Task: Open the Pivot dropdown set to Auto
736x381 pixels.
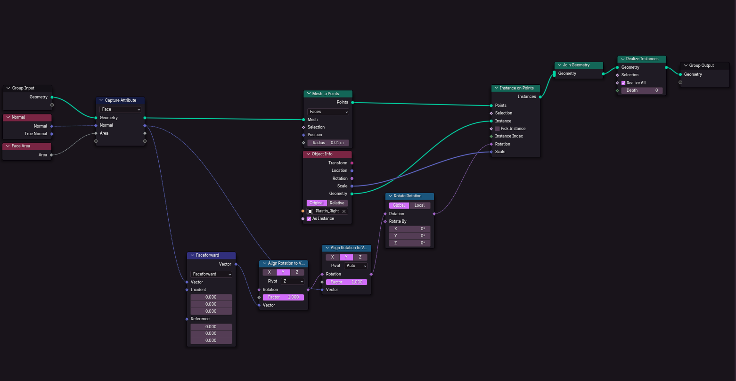Action: [356, 266]
